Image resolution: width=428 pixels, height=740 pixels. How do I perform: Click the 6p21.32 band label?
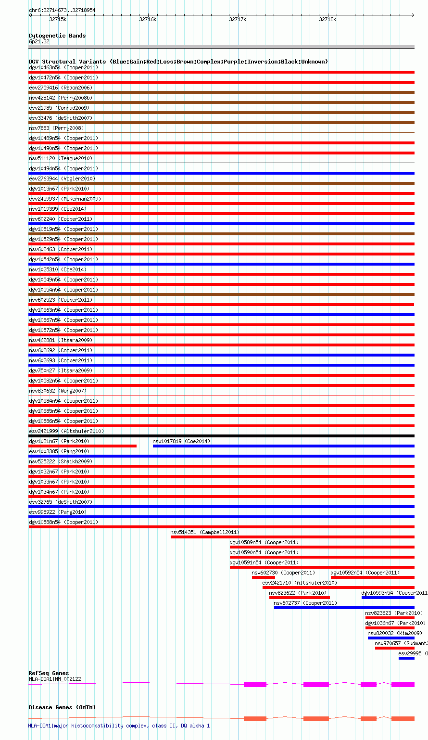coord(39,42)
